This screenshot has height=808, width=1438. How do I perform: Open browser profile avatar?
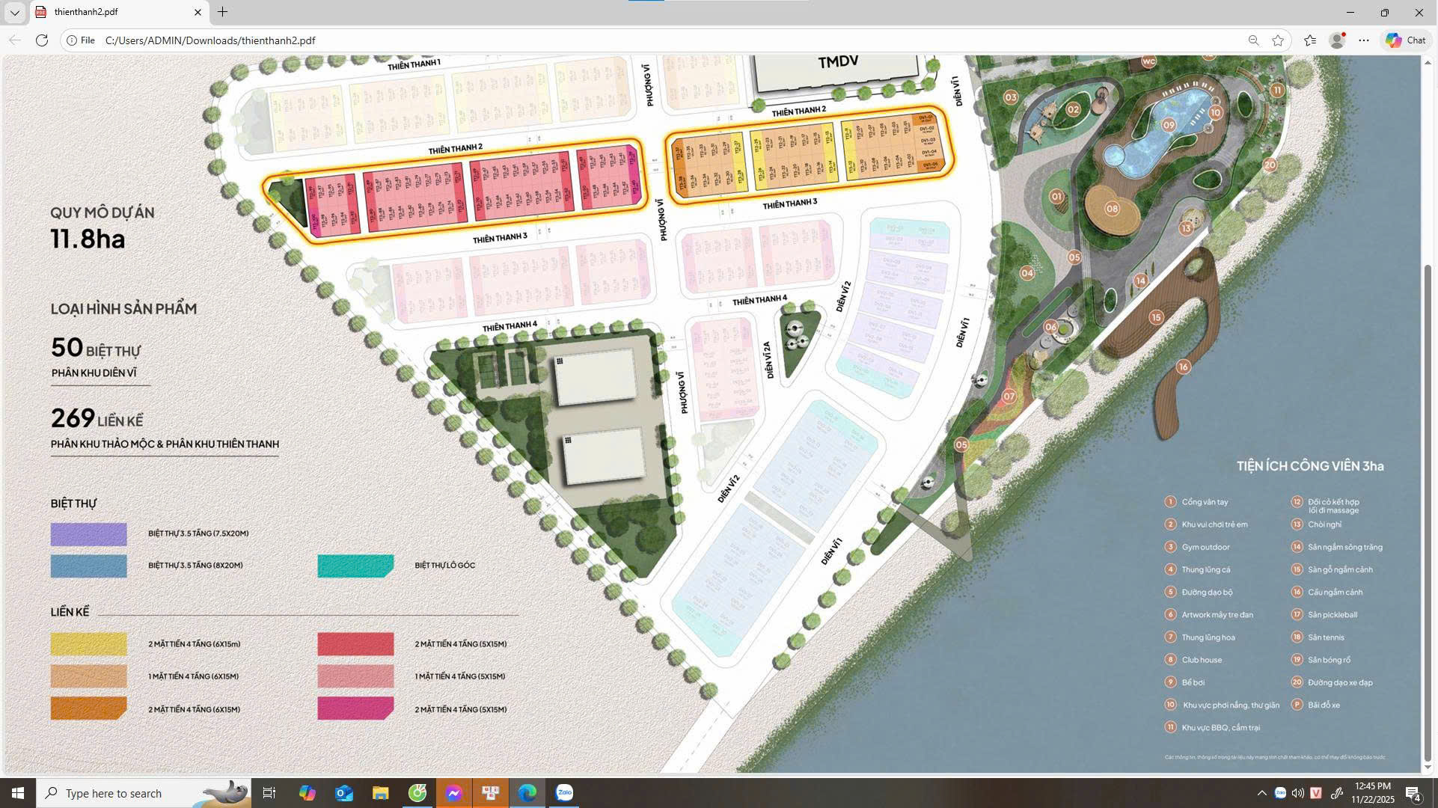[x=1337, y=40]
